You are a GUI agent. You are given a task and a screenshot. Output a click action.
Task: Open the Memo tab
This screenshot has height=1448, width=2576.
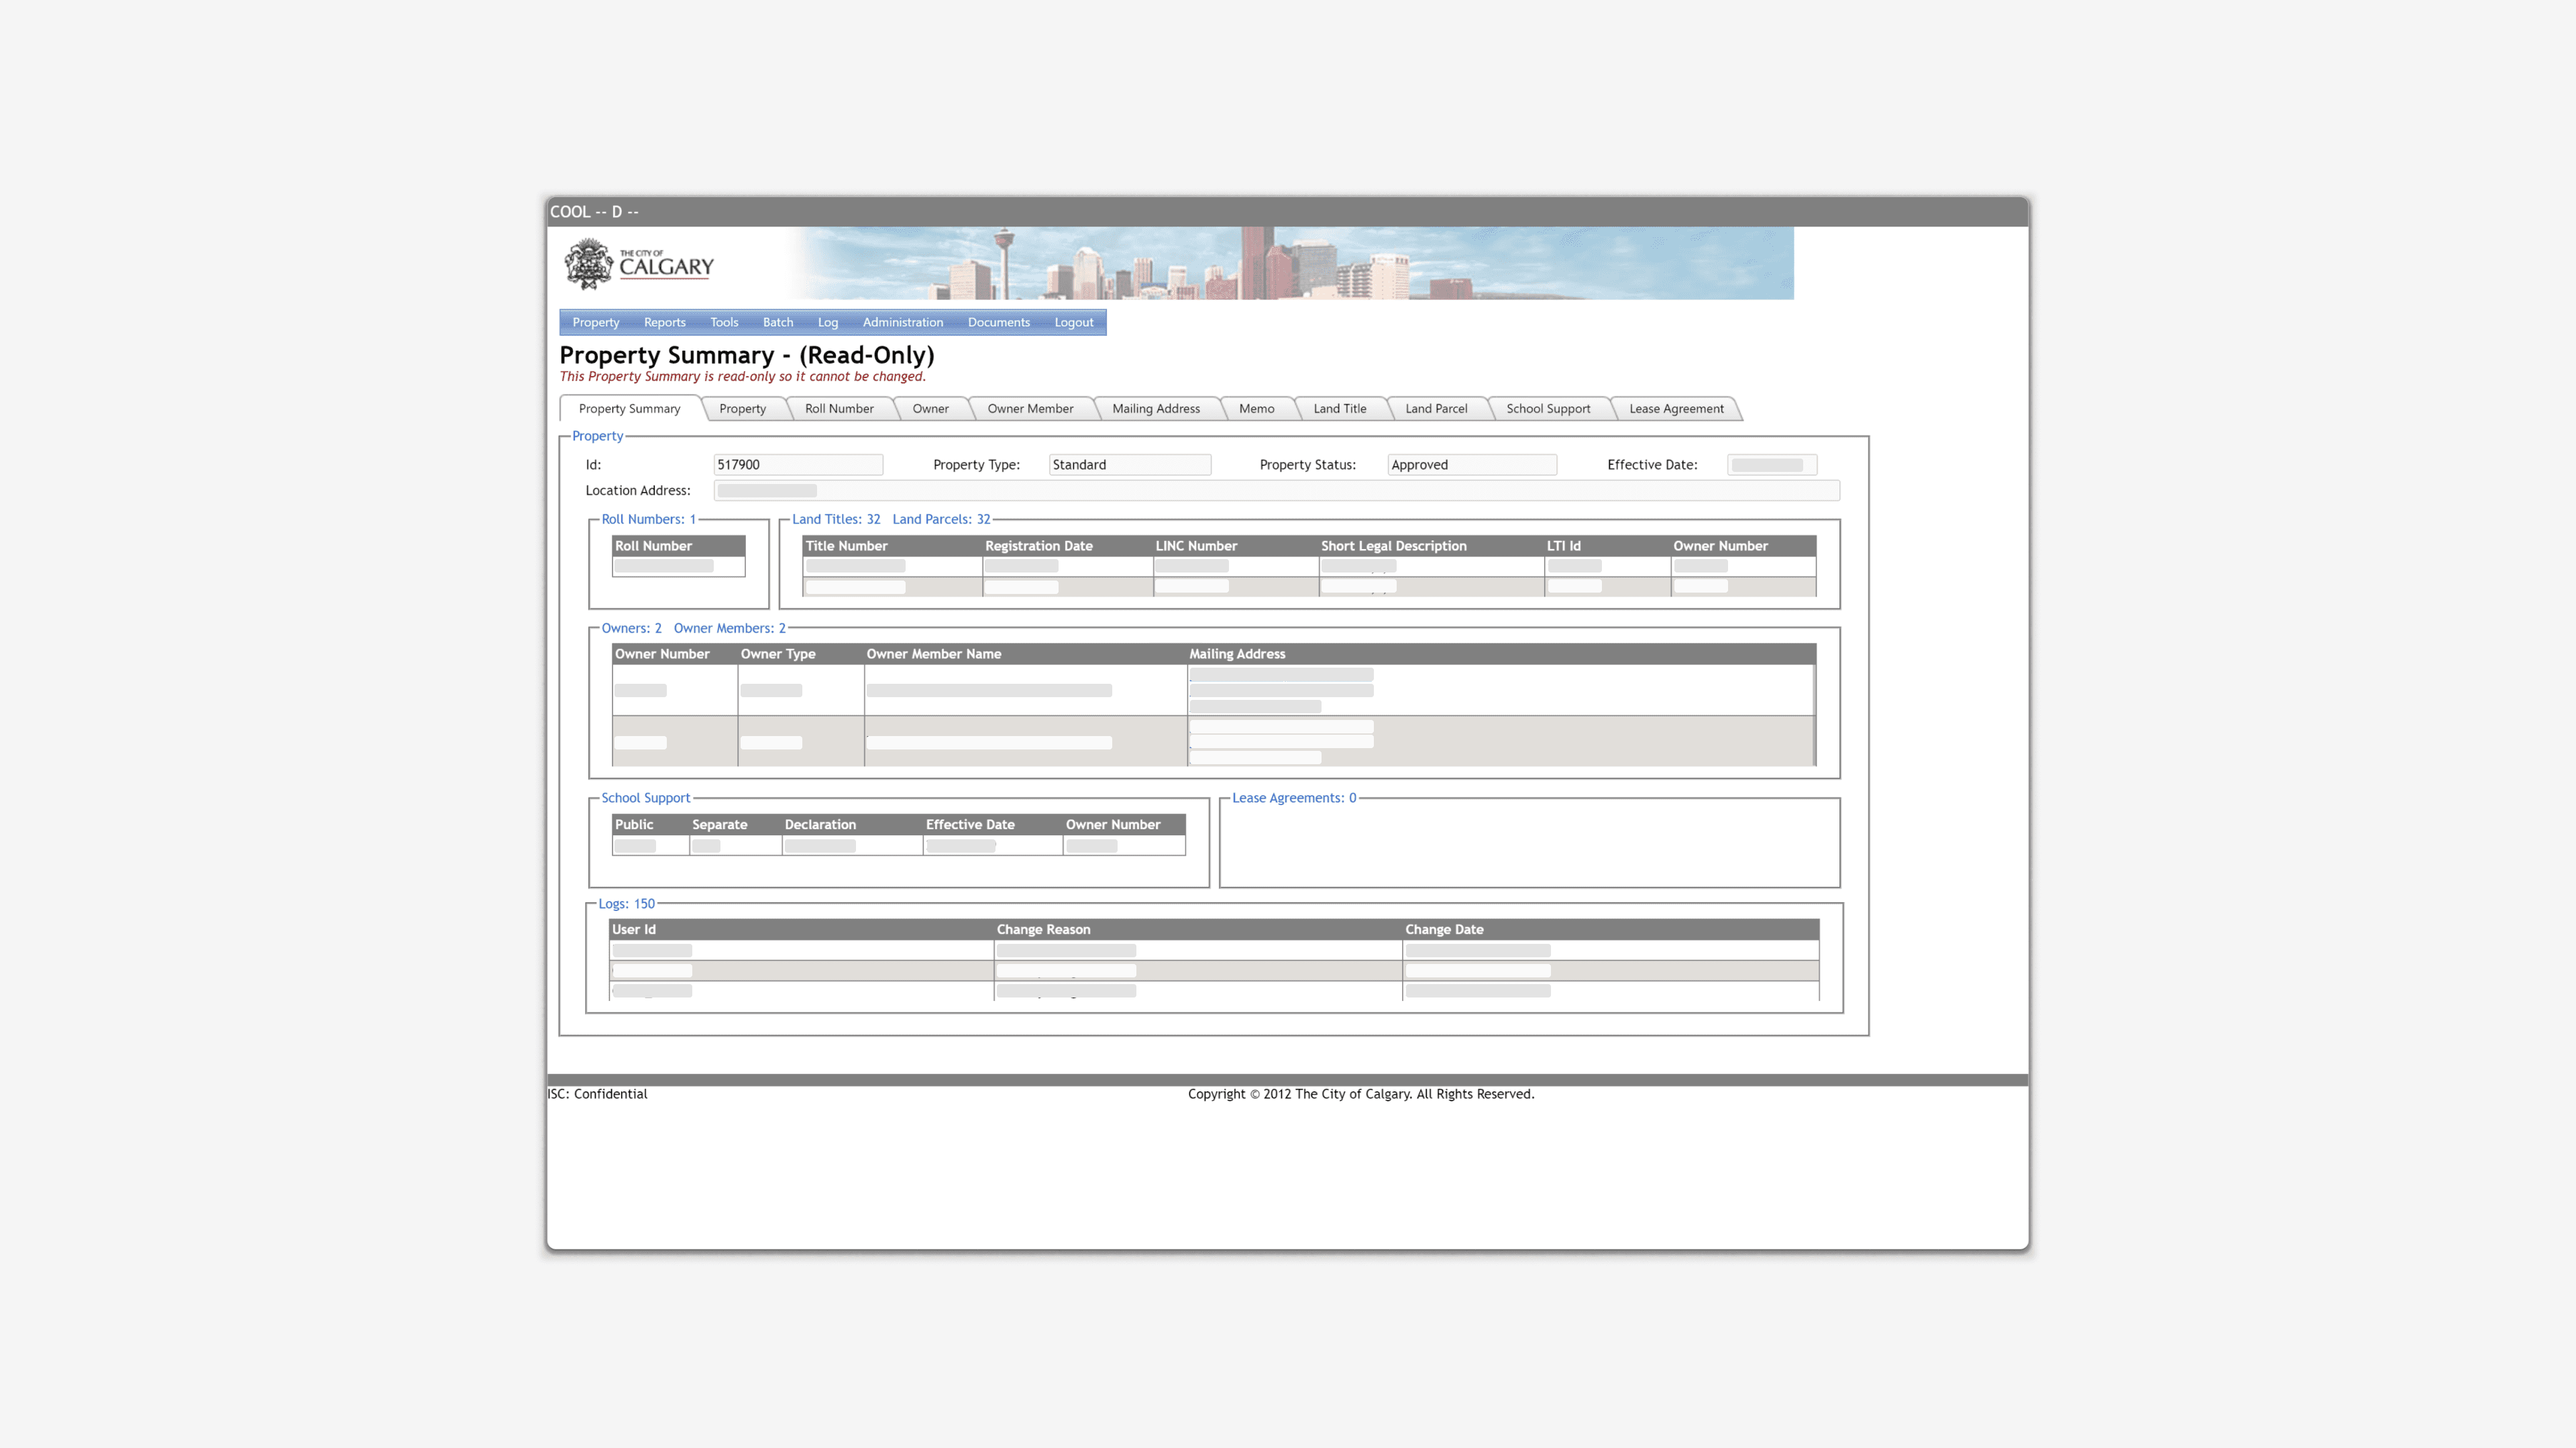click(1256, 409)
